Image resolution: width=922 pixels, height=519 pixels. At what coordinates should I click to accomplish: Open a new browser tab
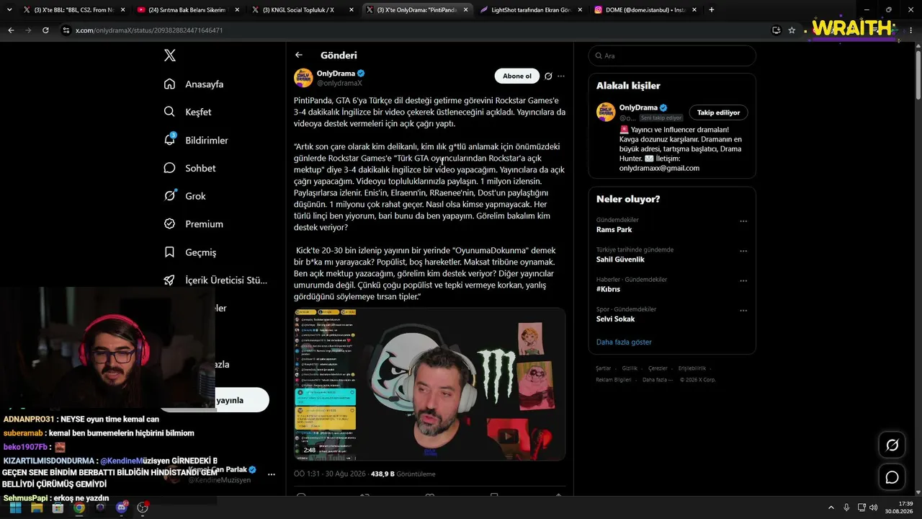[712, 10]
